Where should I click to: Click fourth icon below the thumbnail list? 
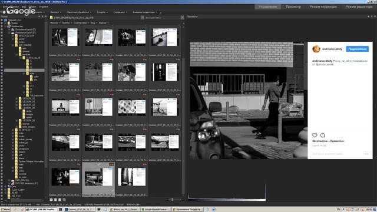click(64, 200)
